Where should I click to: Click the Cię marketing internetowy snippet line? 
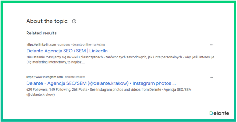click(56, 62)
